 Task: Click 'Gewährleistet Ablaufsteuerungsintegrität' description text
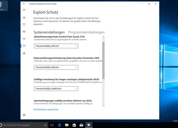tap(60, 40)
